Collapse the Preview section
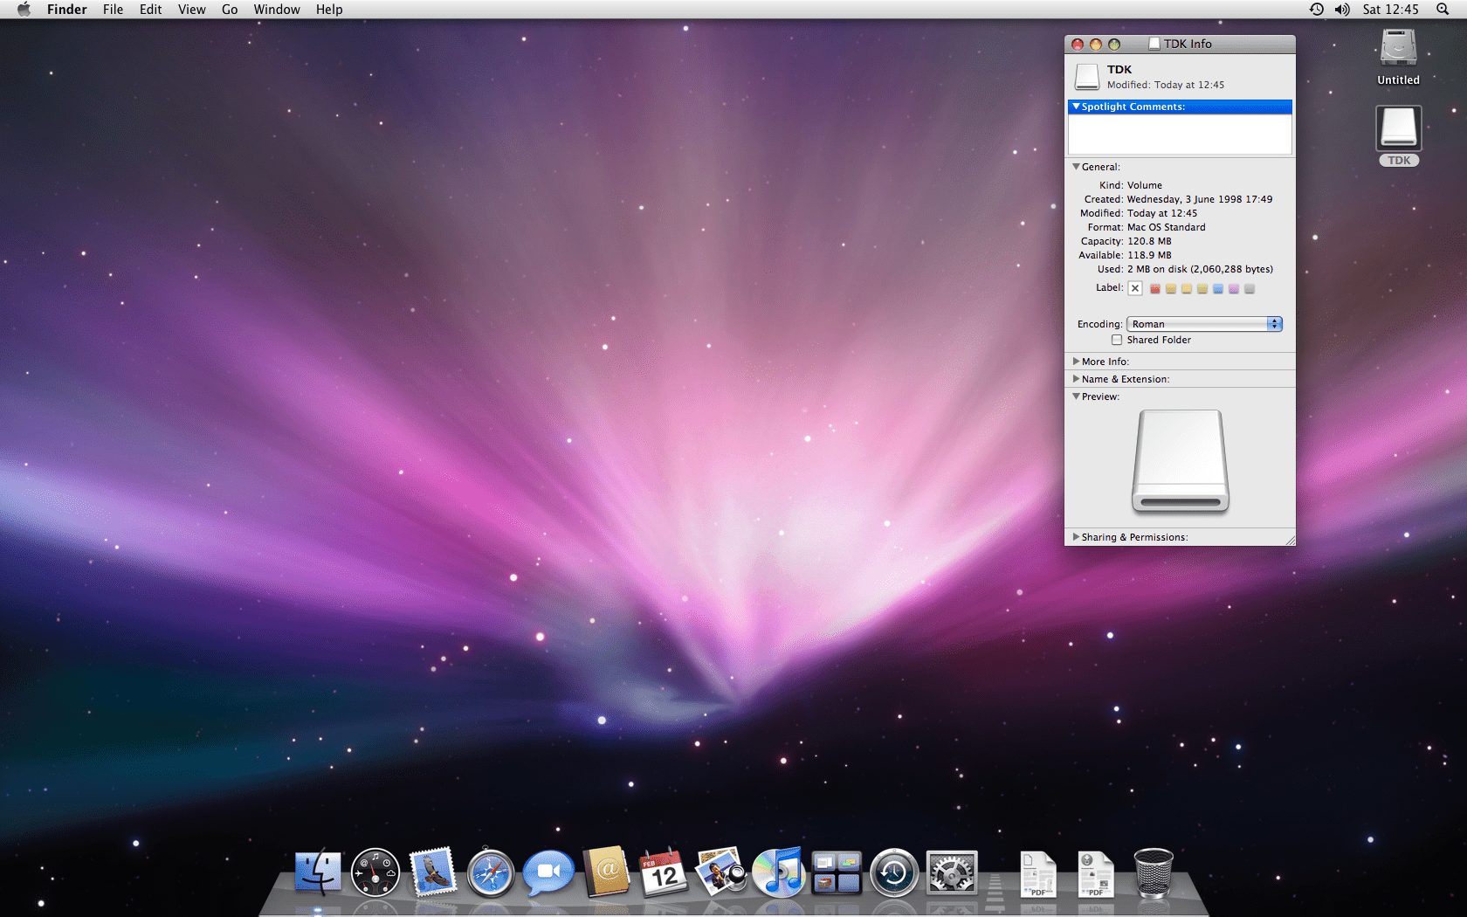This screenshot has width=1467, height=917. 1076,396
